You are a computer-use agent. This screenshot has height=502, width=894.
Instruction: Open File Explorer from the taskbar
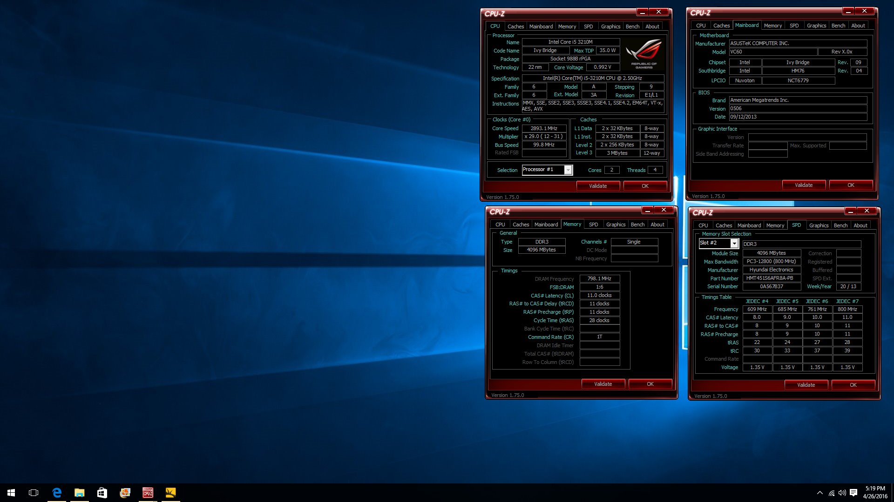(x=80, y=493)
